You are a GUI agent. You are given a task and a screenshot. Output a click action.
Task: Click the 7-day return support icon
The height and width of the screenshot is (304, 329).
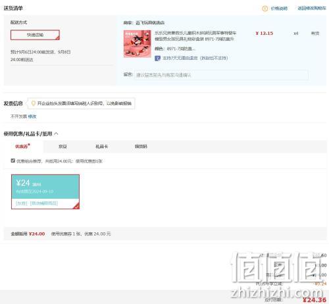(x=157, y=58)
